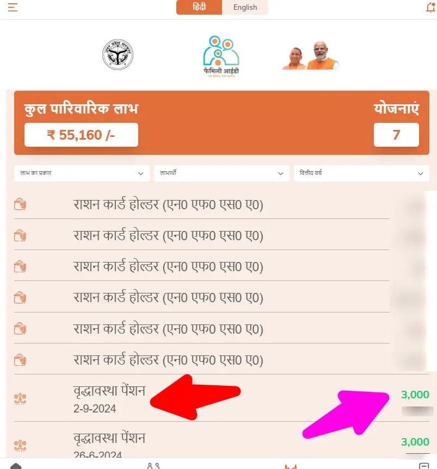Viewport: 437px width, 469px height.
Task: Click the ₹ 55,160 total benefit box
Action: (x=81, y=135)
